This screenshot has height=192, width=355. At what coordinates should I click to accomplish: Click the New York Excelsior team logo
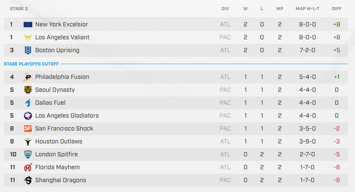coord(28,25)
